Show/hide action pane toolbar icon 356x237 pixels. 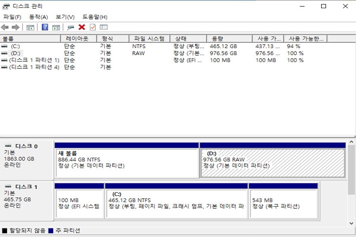[56, 27]
